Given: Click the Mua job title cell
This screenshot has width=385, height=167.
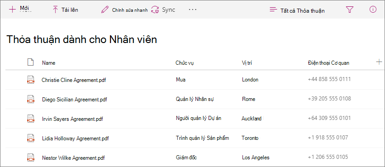Looking at the screenshot, I should (181, 80).
